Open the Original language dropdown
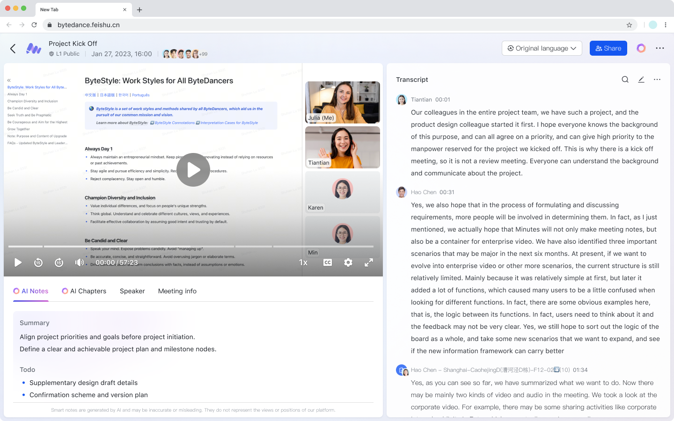 click(x=542, y=48)
